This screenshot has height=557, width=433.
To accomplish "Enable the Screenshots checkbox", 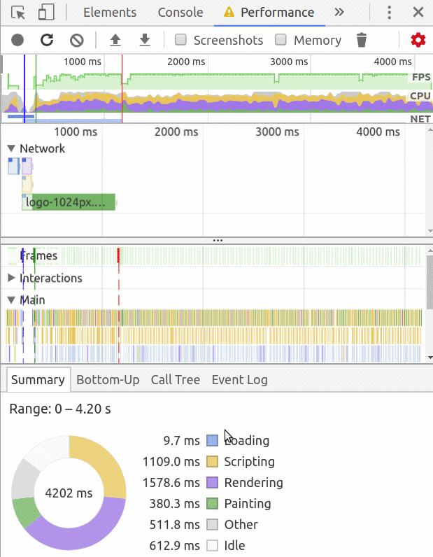I will (x=180, y=40).
